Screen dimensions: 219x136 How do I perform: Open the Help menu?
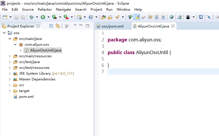138,10
